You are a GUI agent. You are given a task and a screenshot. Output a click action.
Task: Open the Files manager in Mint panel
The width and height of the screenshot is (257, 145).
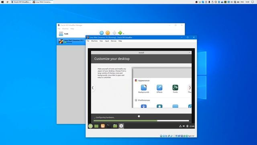coord(115,126)
